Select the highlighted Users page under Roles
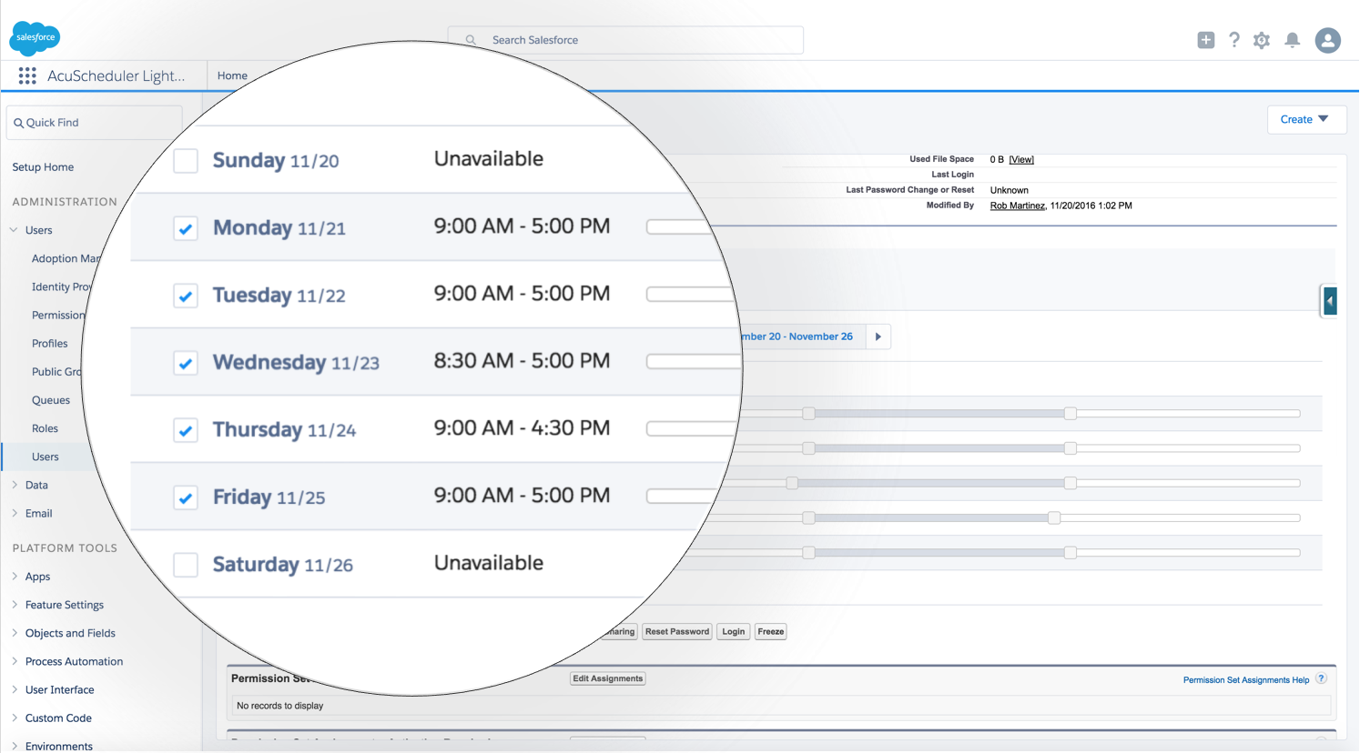Viewport: 1360px width, 753px height. click(46, 457)
